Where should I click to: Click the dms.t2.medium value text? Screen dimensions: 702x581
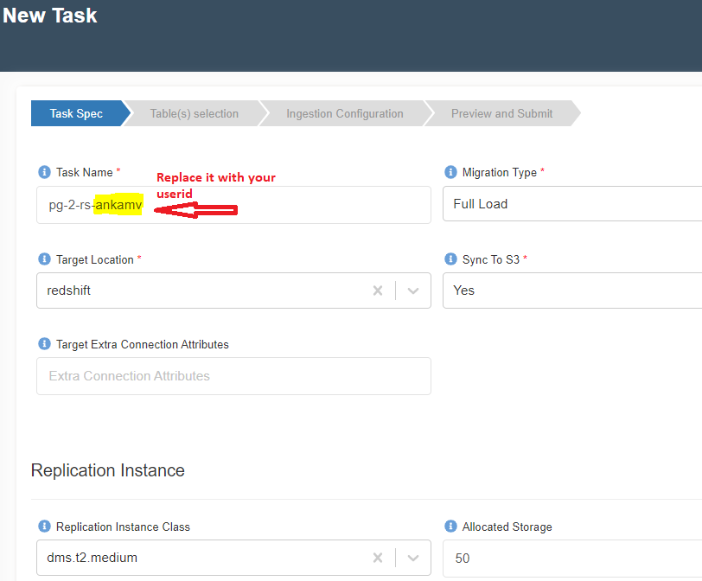92,558
